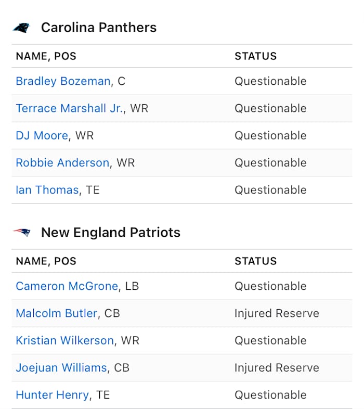Click Hunter Henry's Questionable status

click(270, 395)
